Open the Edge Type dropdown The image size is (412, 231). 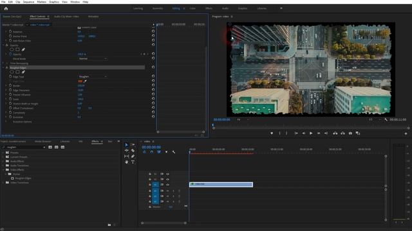tap(93, 76)
